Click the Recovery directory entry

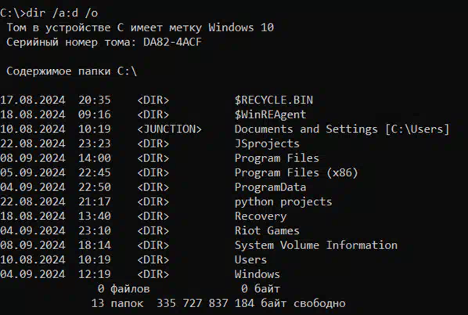pyautogui.click(x=261, y=216)
